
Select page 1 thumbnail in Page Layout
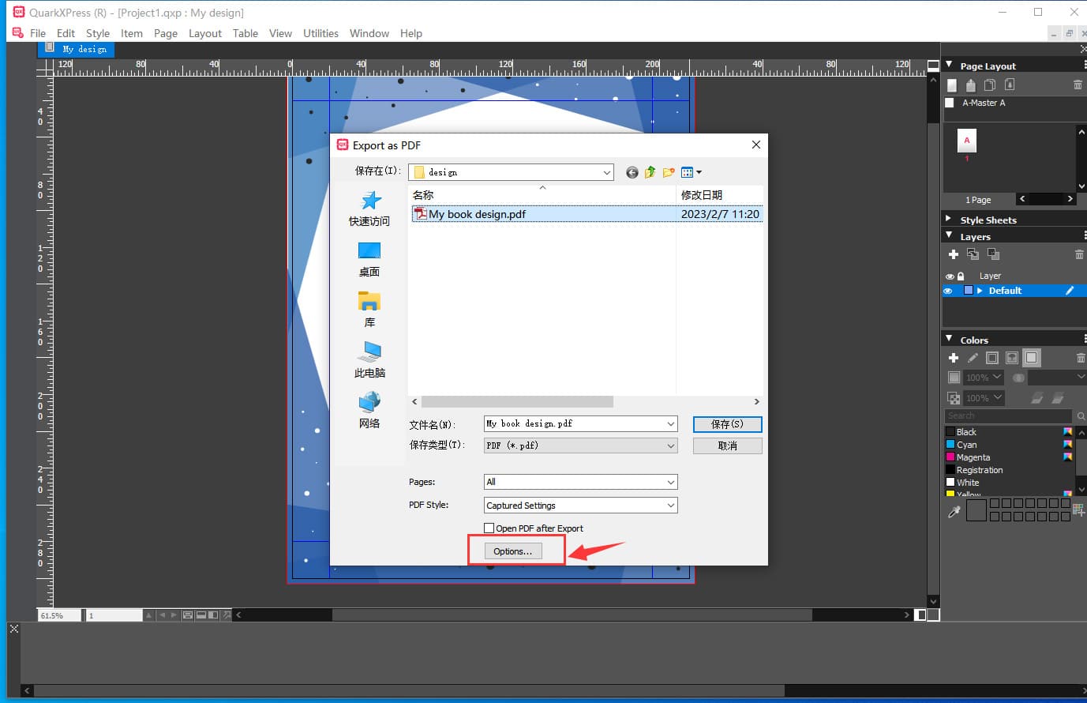click(x=967, y=141)
